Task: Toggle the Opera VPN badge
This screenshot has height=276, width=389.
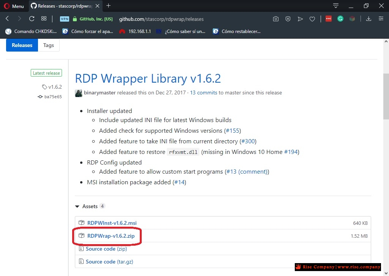Action: coord(65,19)
